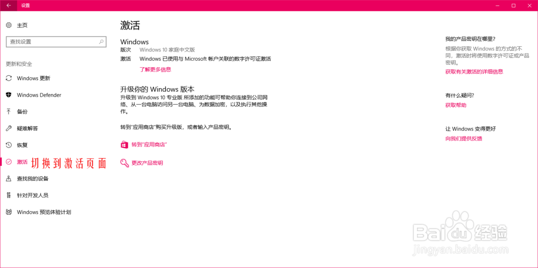Image resolution: width=538 pixels, height=268 pixels.
Task: Click the Windows 预览体验计划 cat icon
Action: click(9, 212)
